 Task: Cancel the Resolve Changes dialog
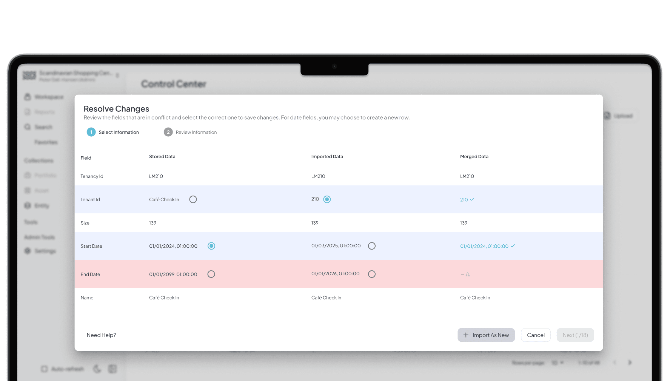click(536, 335)
